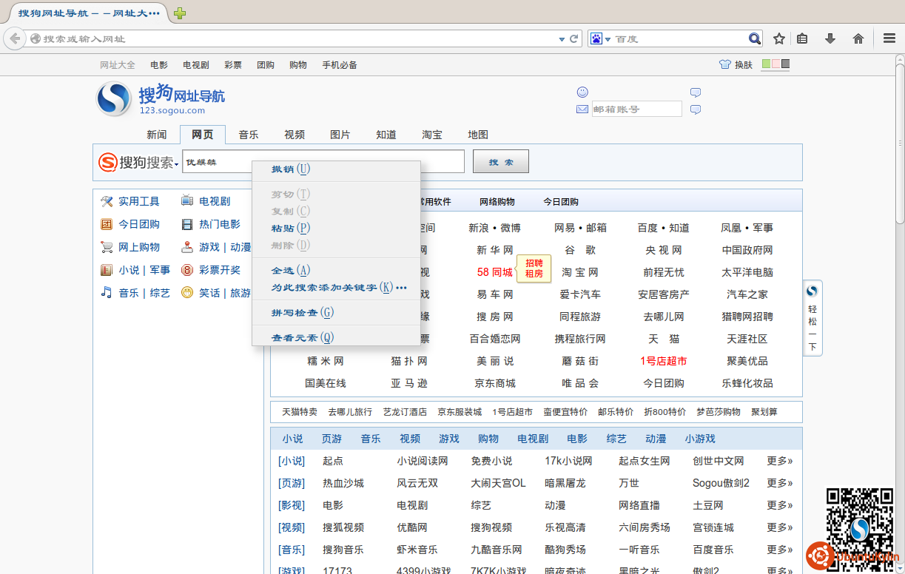Image resolution: width=905 pixels, height=574 pixels.
Task: Switch to the 图片 search tab
Action: pos(340,135)
